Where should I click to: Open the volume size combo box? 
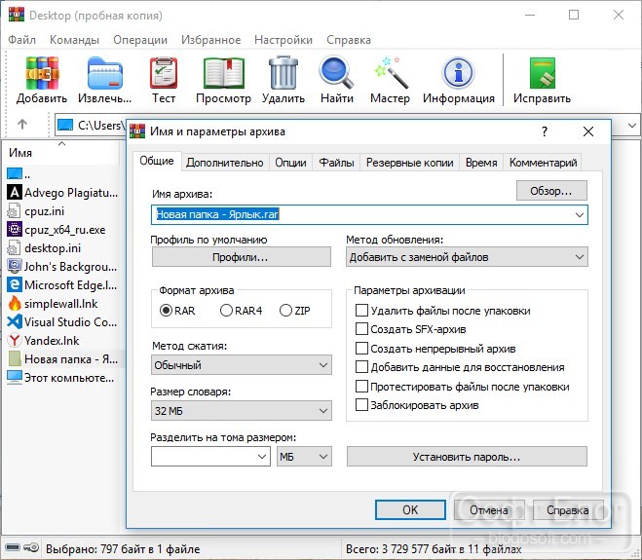(x=210, y=457)
